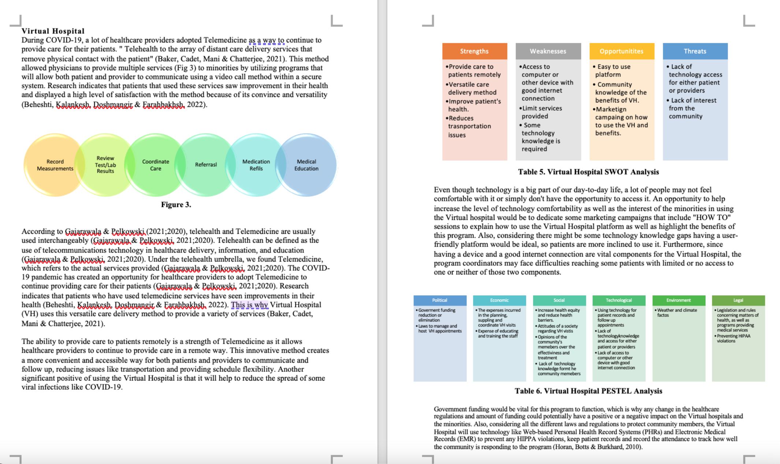Click the Medication Refils circle

pyautogui.click(x=256, y=165)
